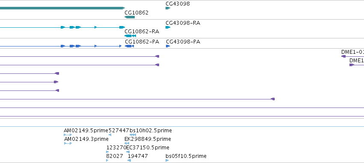Select the 194747 feature label
Screen dimensions: 364x163
[x=138, y=156]
